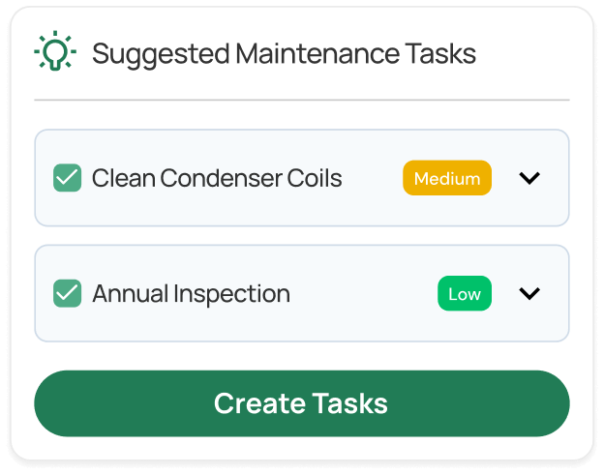604x475 pixels.
Task: Select the Annual Inspection label text
Action: point(191,293)
